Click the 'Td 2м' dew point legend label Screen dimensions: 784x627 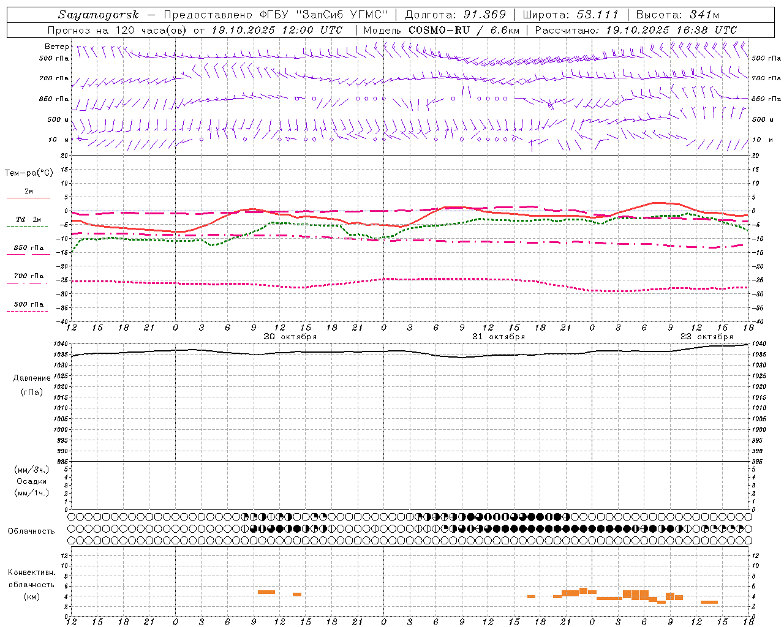(x=28, y=219)
